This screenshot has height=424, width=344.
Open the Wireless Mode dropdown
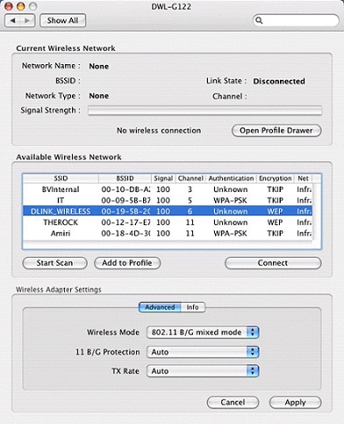tap(203, 333)
